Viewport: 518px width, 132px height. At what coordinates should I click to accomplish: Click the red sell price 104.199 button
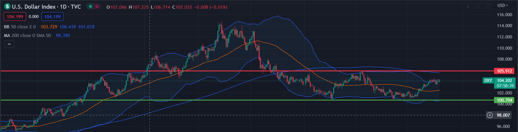[x=15, y=17]
